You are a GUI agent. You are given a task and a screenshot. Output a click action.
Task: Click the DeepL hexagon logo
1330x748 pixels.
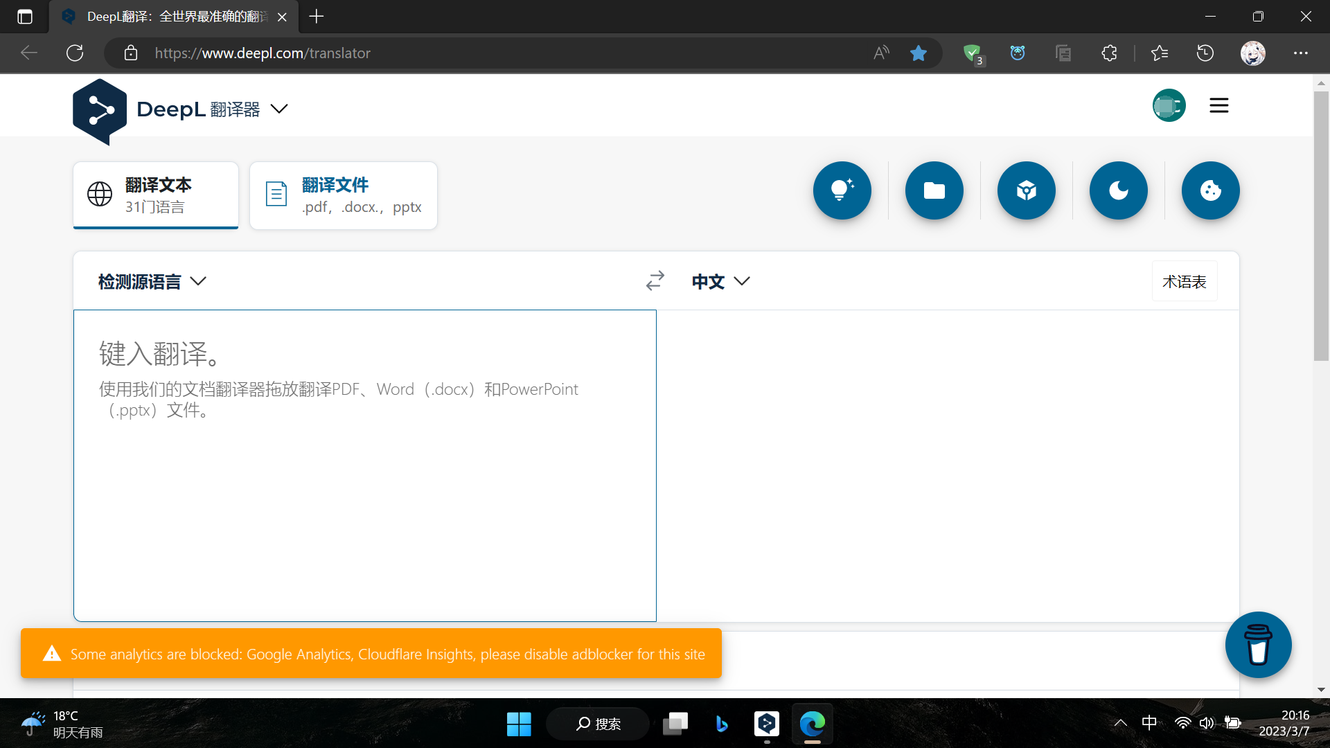(x=100, y=112)
